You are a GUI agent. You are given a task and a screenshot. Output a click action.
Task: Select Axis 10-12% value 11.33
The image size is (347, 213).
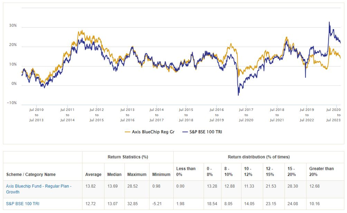coord(249,186)
